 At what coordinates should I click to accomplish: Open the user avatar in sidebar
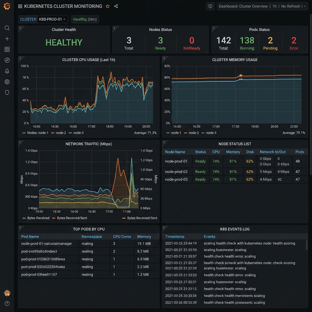click(7, 293)
